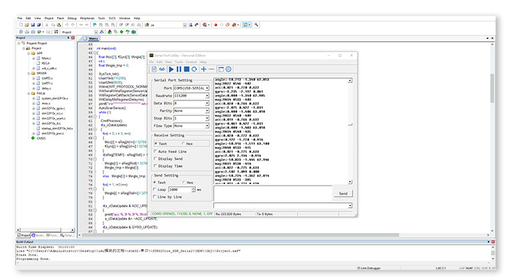Enable the Auto Feed Line checkbox
Image resolution: width=511 pixels, height=279 pixels.
coord(156,151)
